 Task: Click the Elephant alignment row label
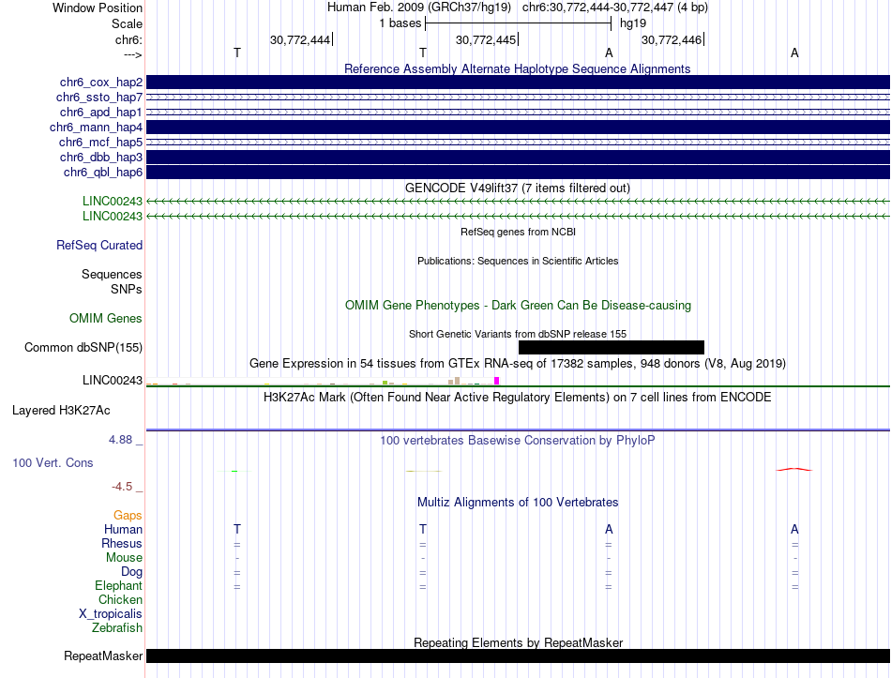(x=119, y=585)
